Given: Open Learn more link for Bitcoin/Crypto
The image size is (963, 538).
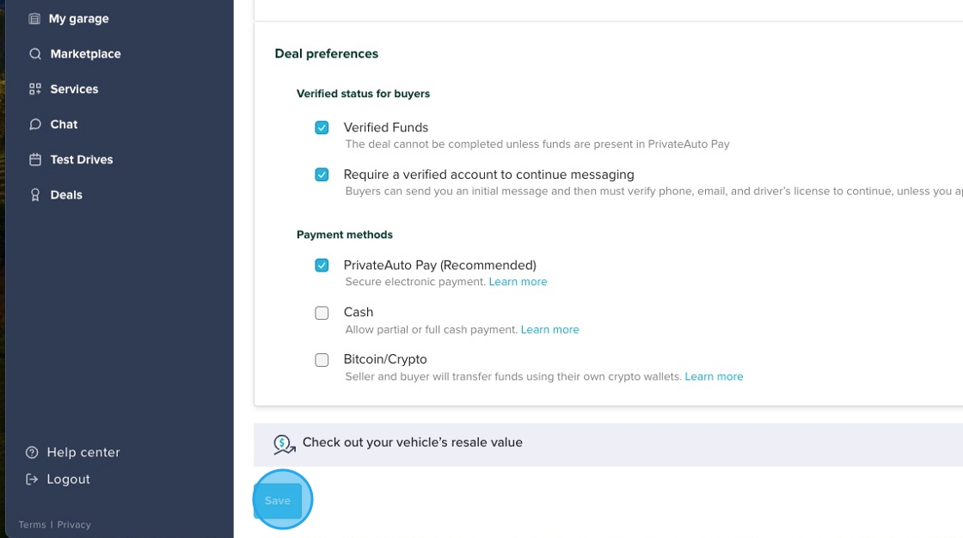Looking at the screenshot, I should (x=714, y=377).
